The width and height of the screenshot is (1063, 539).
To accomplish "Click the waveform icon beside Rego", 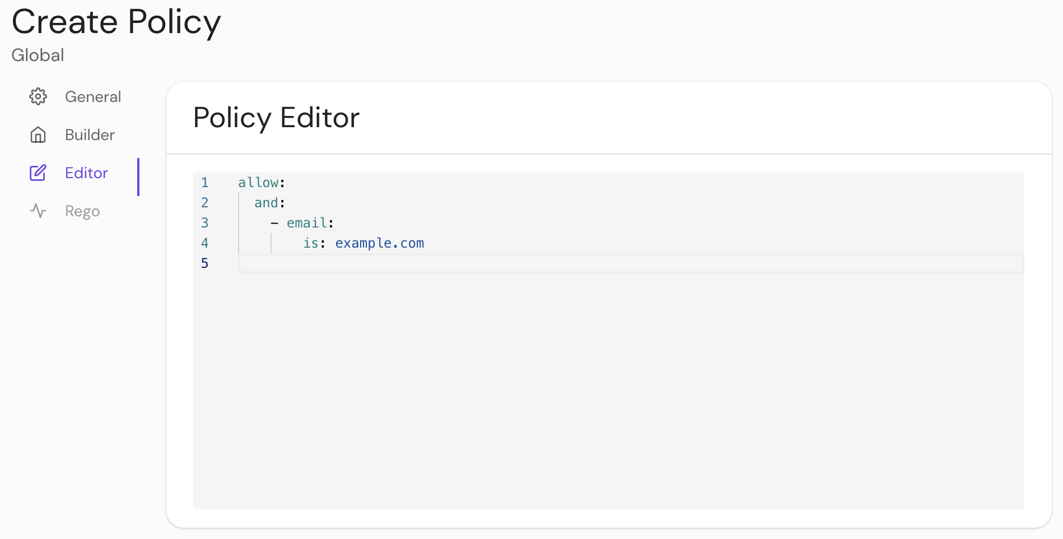I will (x=38, y=211).
